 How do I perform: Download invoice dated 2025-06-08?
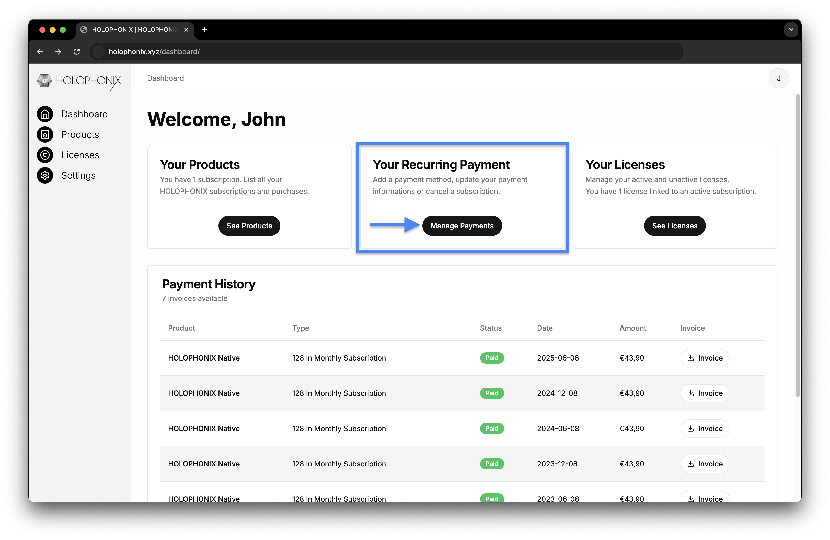click(x=705, y=358)
